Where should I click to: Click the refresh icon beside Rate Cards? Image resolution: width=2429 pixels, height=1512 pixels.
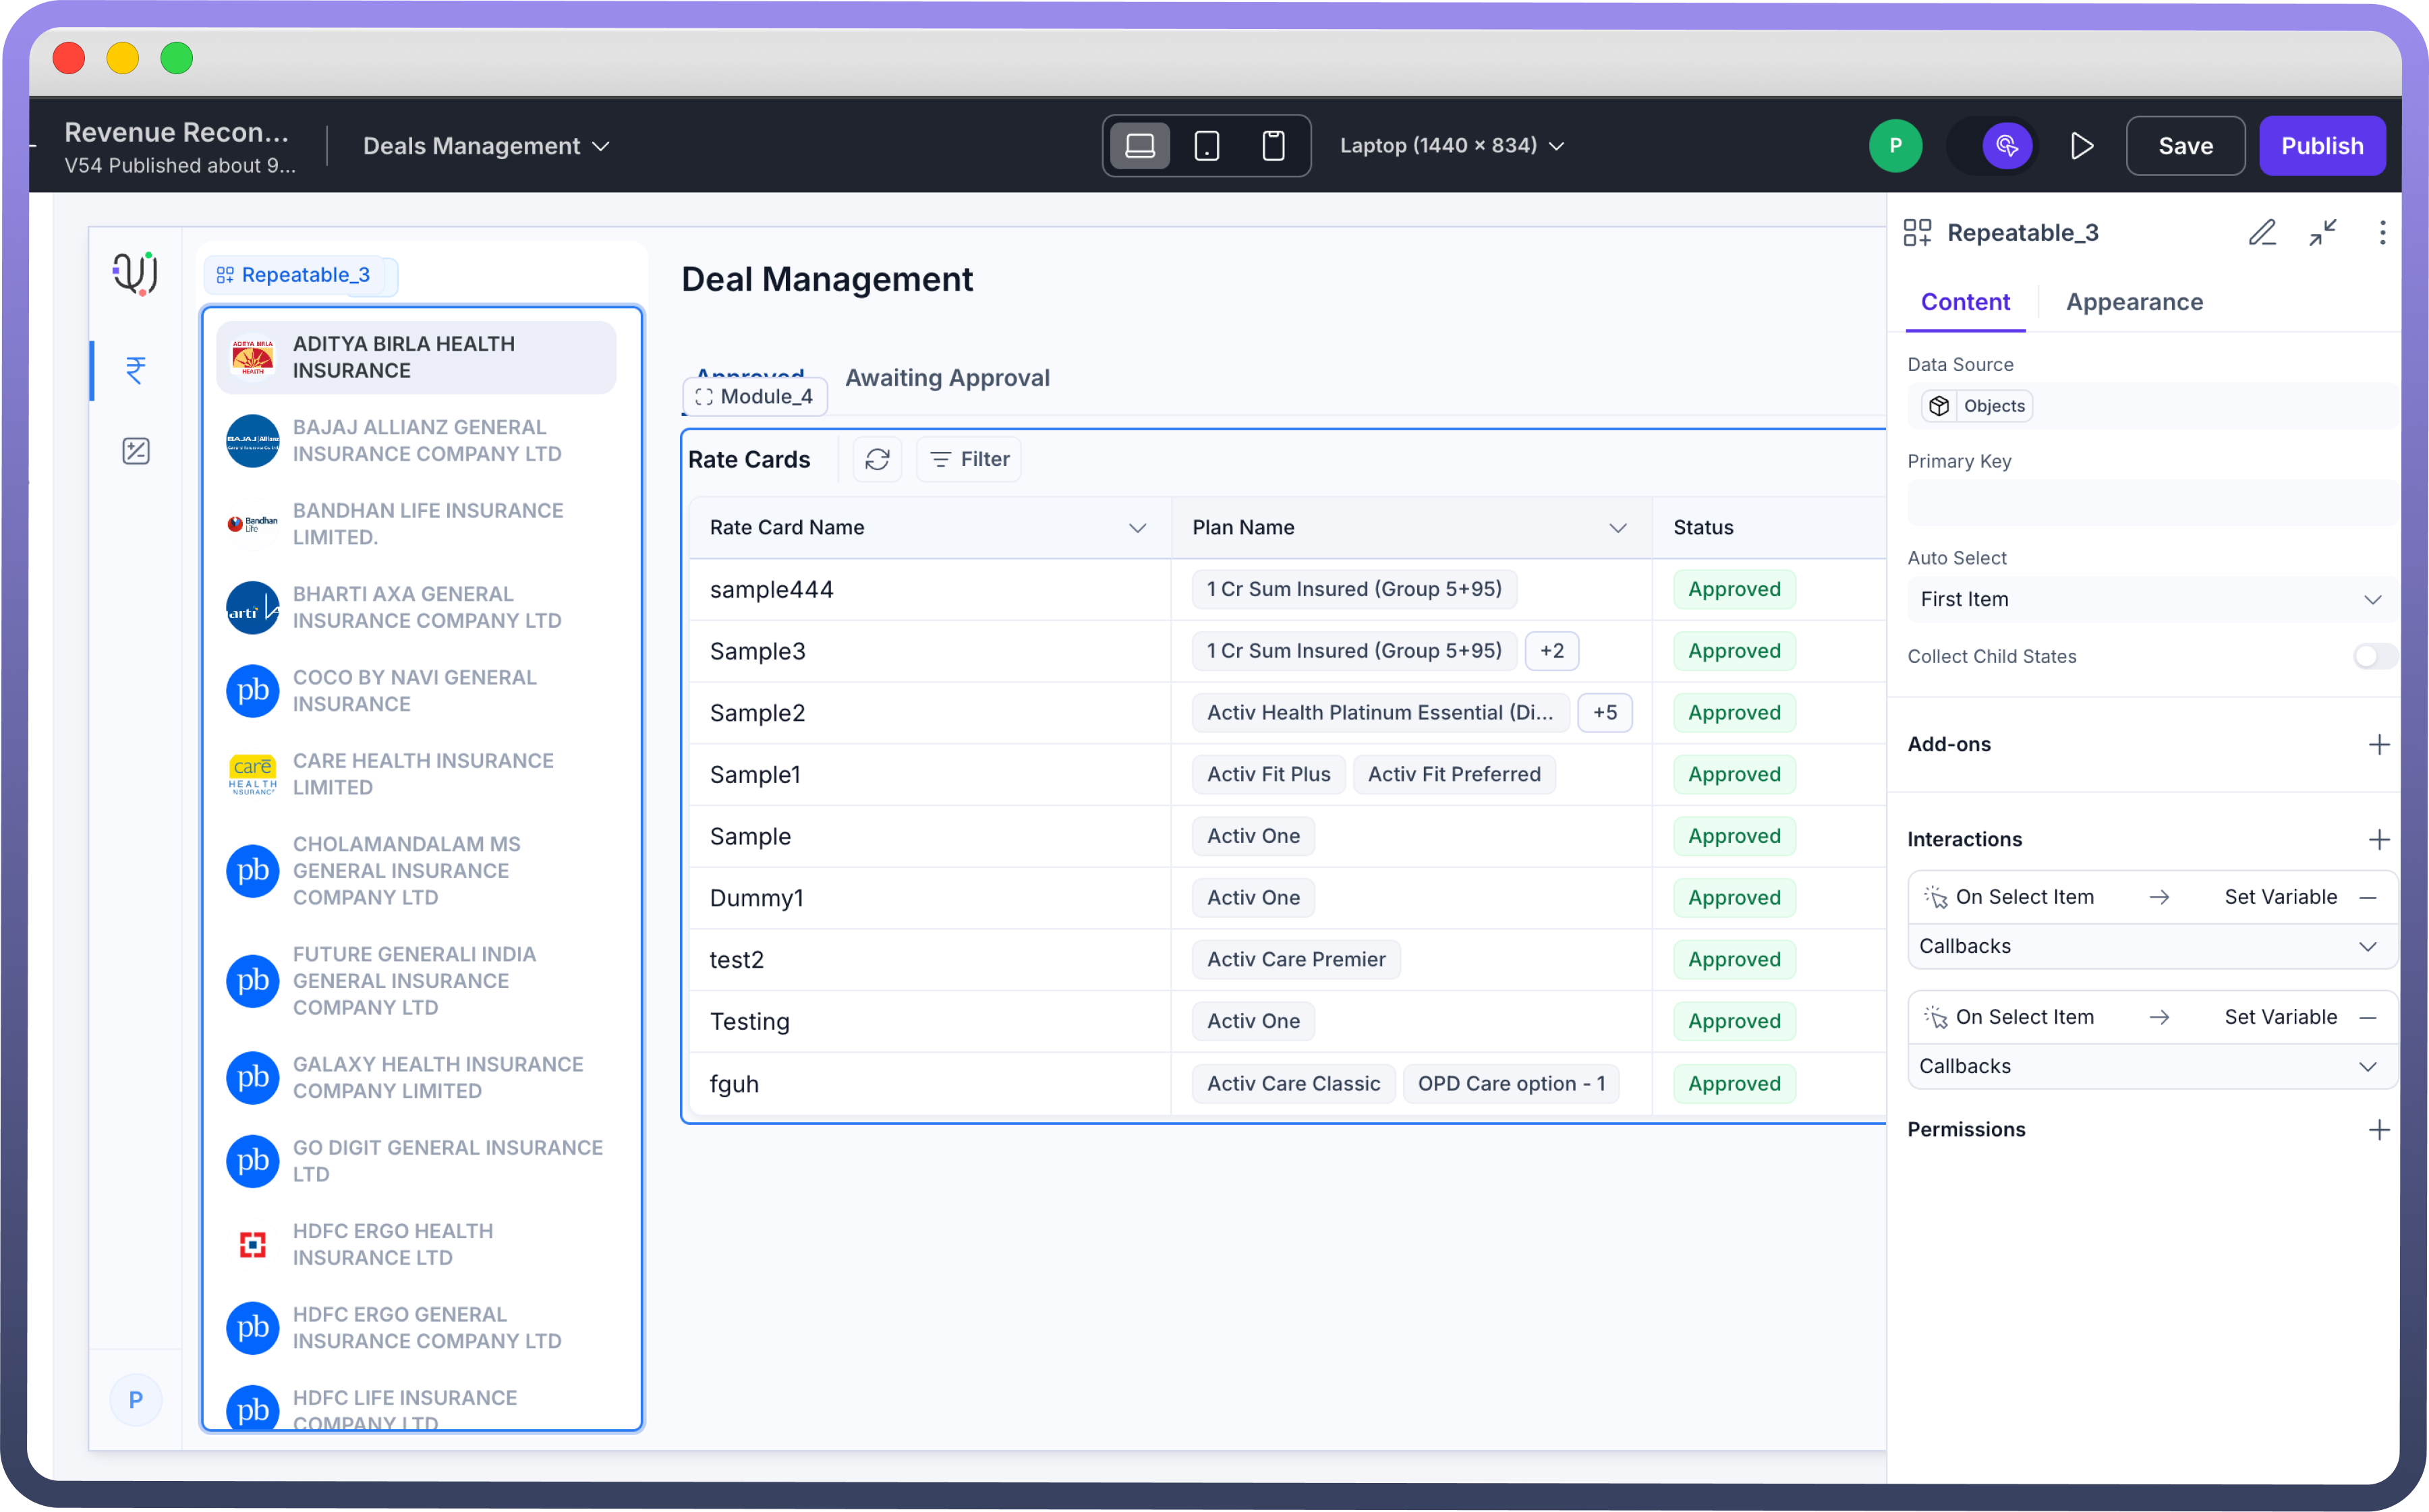pos(877,459)
